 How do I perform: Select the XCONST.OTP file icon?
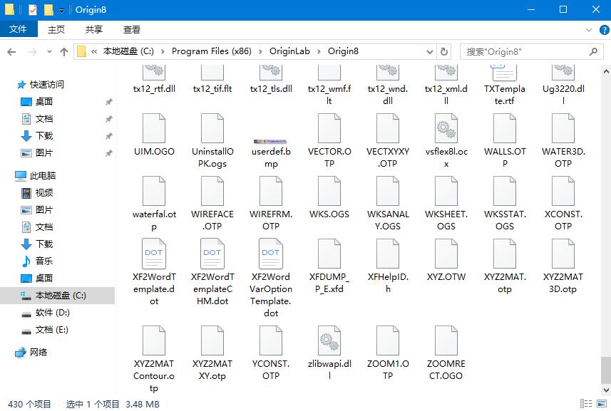(563, 191)
